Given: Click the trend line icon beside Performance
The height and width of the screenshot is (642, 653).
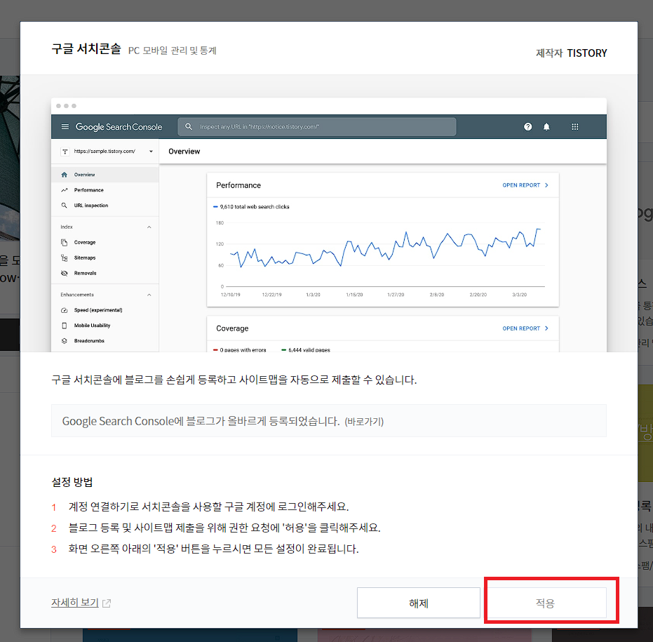Looking at the screenshot, I should (x=64, y=190).
